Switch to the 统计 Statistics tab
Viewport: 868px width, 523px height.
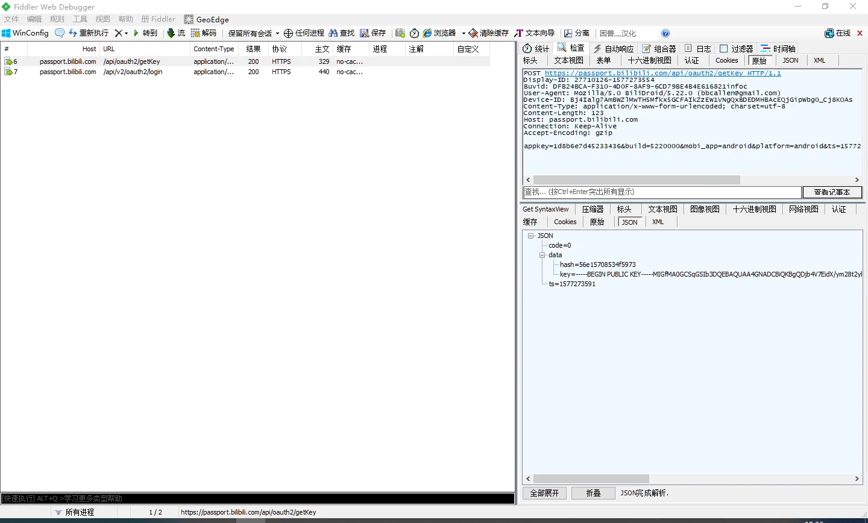[x=536, y=48]
